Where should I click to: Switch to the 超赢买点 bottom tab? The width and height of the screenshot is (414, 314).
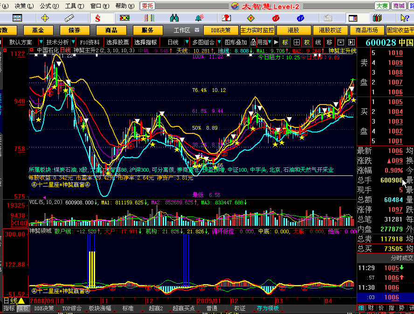[x=184, y=308]
